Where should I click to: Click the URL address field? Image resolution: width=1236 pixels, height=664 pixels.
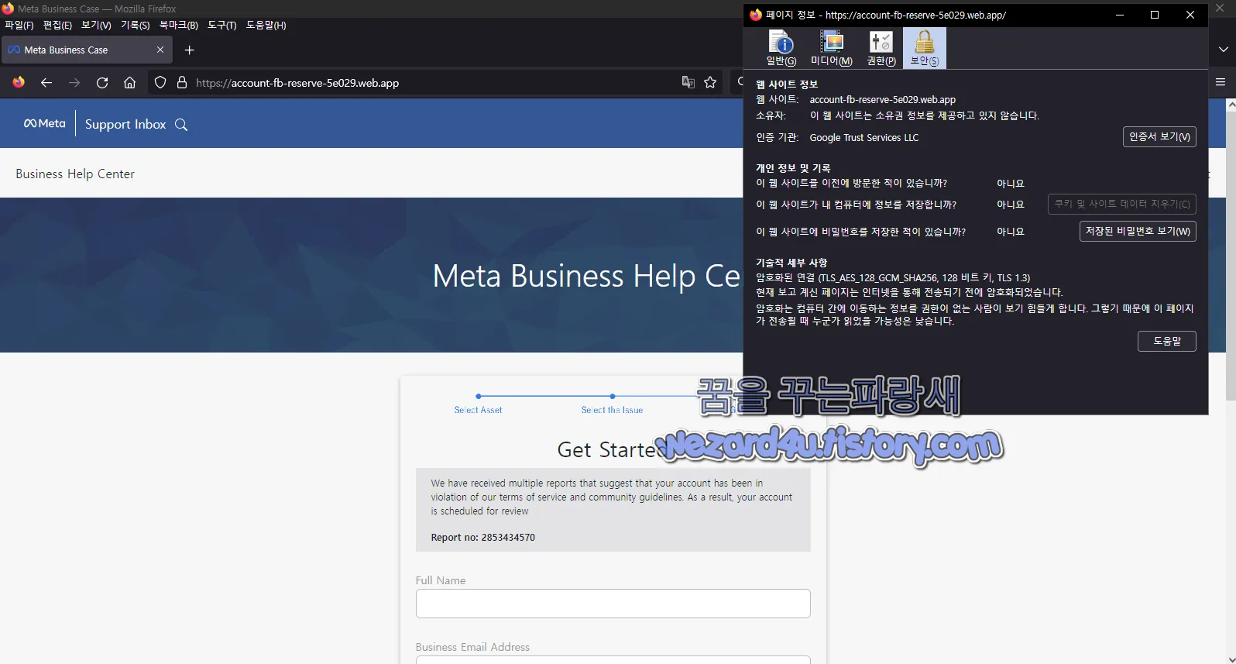[x=434, y=83]
